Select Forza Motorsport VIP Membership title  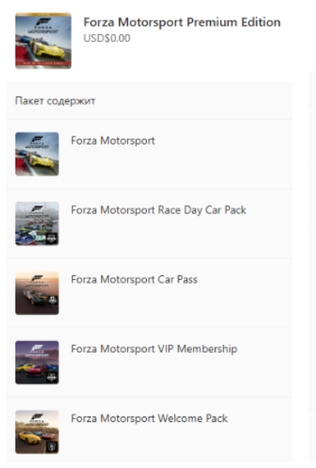(x=154, y=349)
